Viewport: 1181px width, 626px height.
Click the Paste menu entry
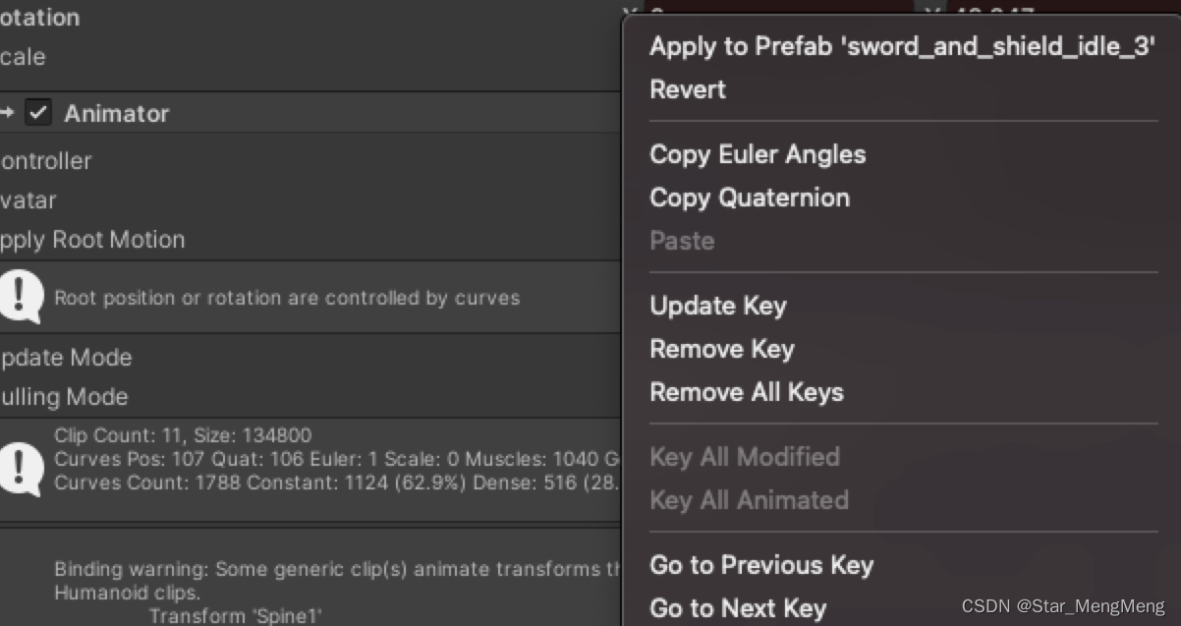682,241
